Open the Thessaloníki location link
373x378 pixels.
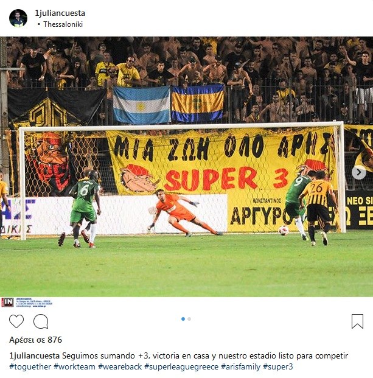(63, 24)
